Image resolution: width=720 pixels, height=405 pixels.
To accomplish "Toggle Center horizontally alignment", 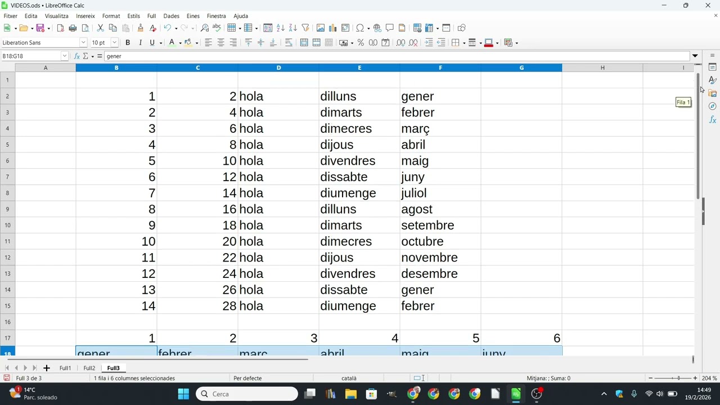I will pyautogui.click(x=220, y=43).
